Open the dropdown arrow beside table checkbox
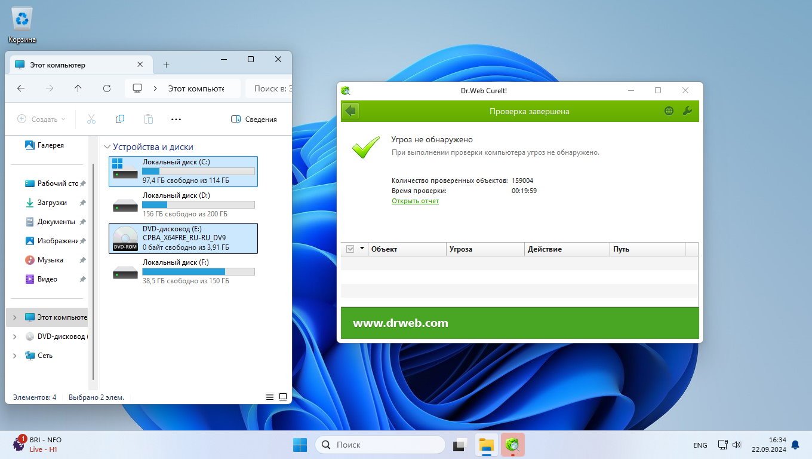812x459 pixels. point(361,249)
